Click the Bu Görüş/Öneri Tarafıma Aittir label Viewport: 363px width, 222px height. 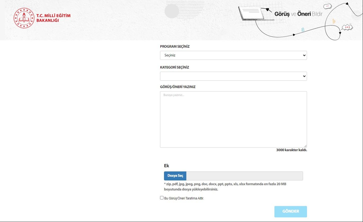coord(184,198)
